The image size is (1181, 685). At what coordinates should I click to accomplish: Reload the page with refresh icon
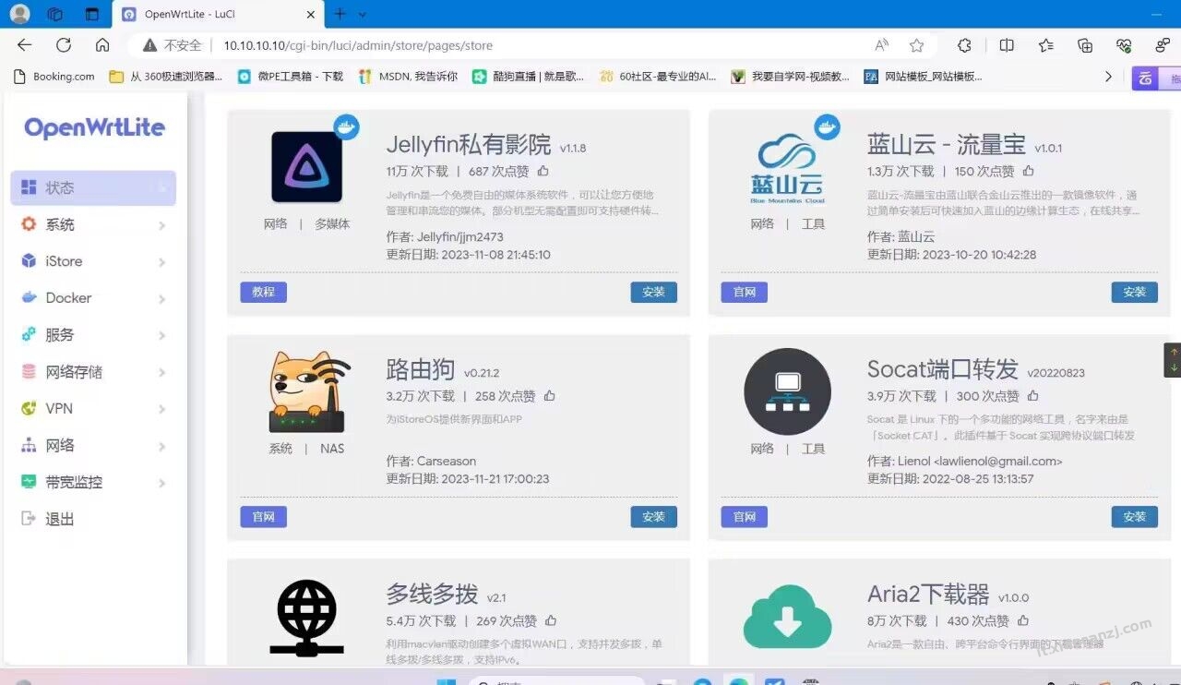tap(64, 45)
